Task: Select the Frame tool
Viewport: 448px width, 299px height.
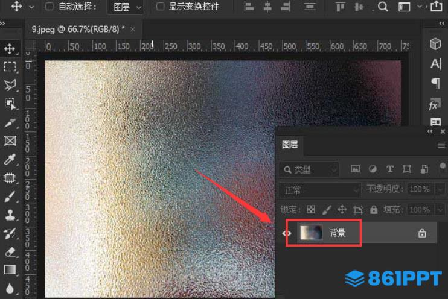Action: [x=10, y=141]
